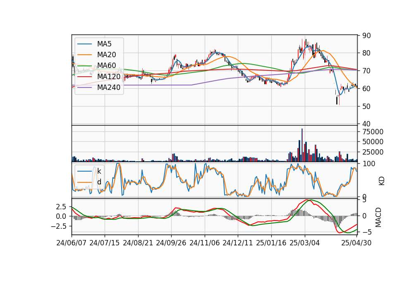This screenshot has height=286, width=397.
Task: Click the 25000 volume axis label
Action: (373, 152)
